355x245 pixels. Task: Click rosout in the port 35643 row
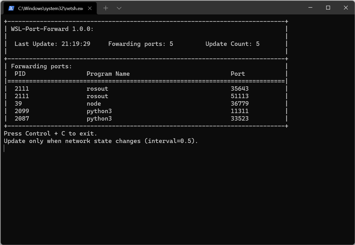[97, 89]
